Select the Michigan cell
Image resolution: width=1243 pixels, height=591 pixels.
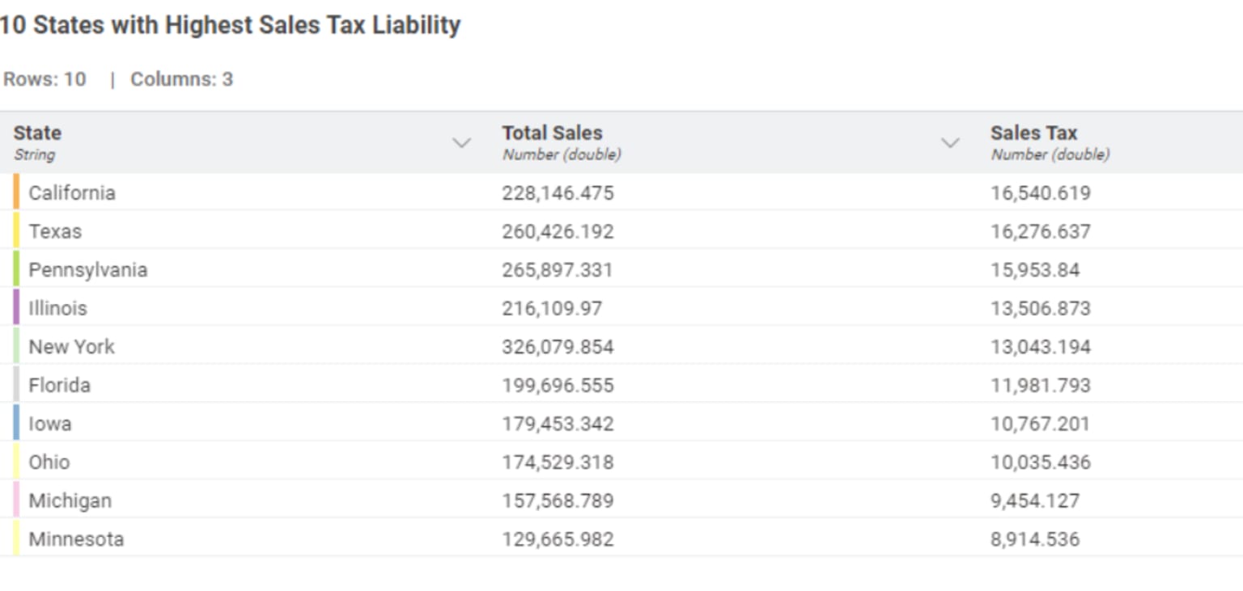point(70,500)
